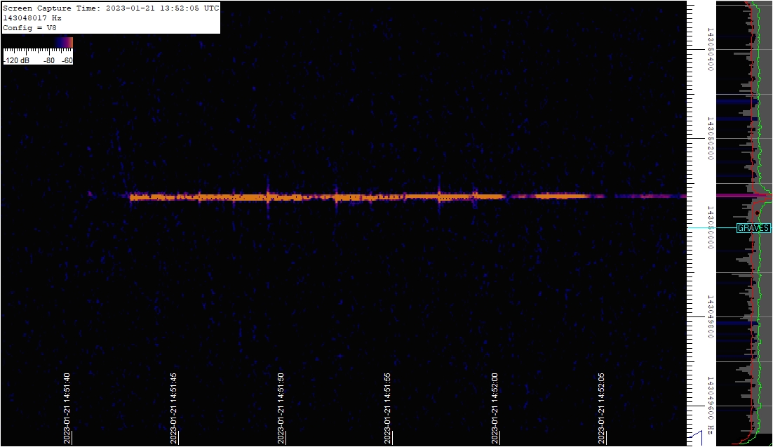Click the -80 scale label
Screen dimensions: 773x447
pyautogui.click(x=49, y=60)
